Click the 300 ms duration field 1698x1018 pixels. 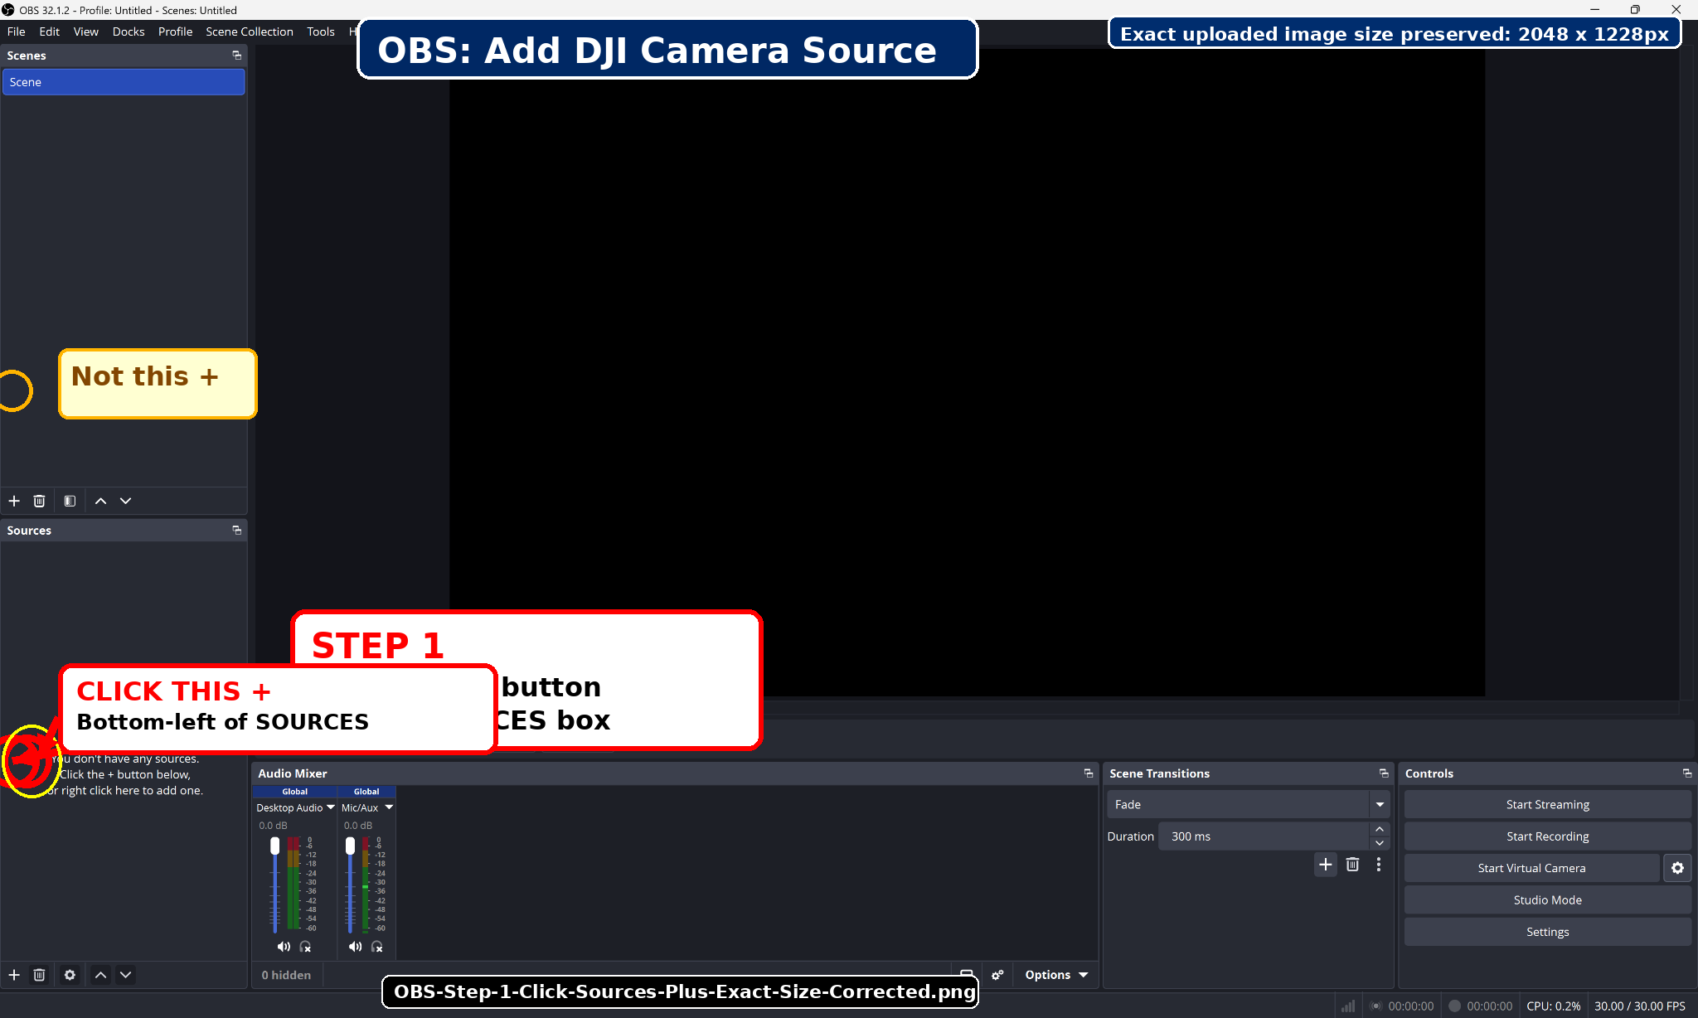pyautogui.click(x=1263, y=836)
